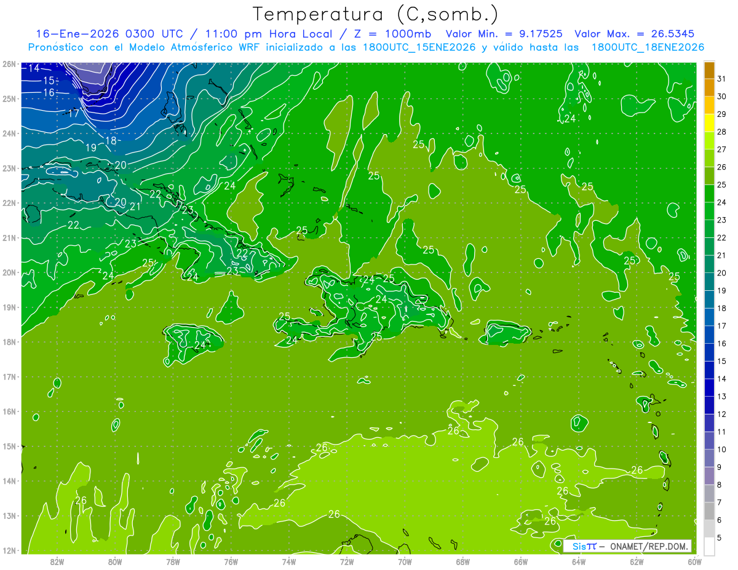
Task: Click the contour label 17 on the map
Action: tap(73, 114)
